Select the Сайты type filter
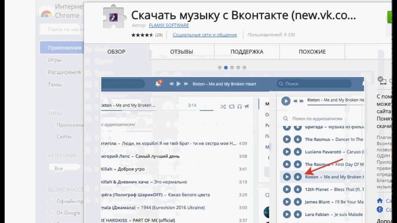 click(x=64, y=137)
